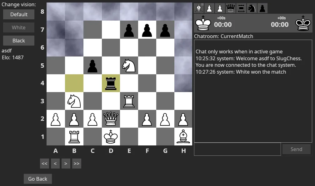Click the 'asdf' player name

tap(7, 51)
